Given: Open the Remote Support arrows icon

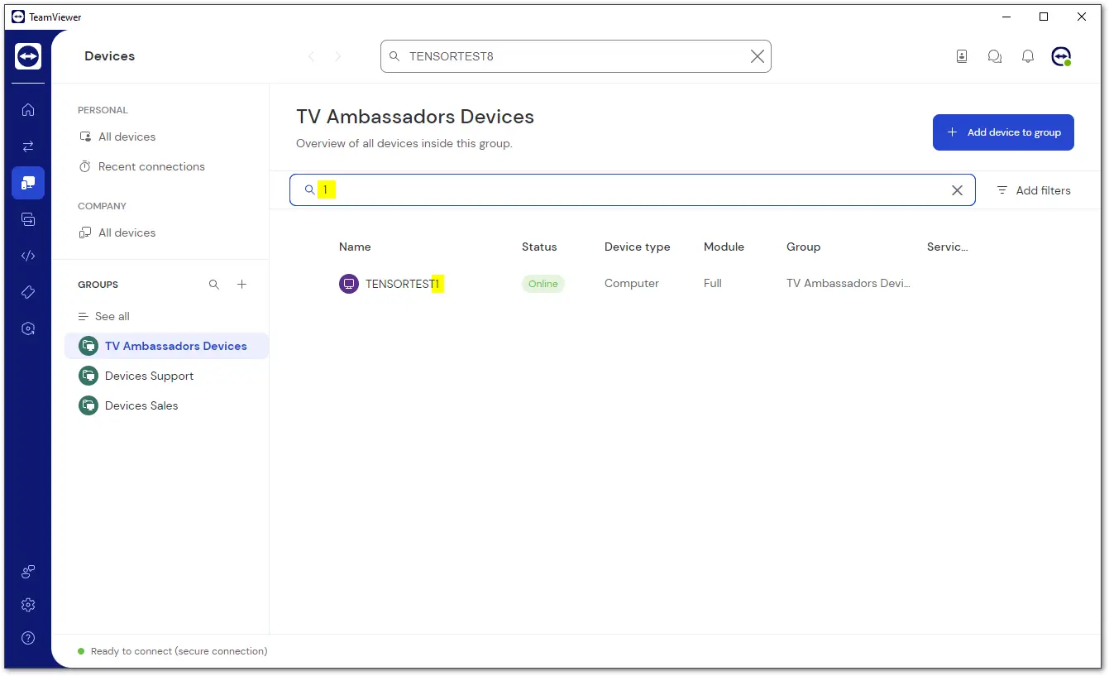Looking at the screenshot, I should 28,146.
